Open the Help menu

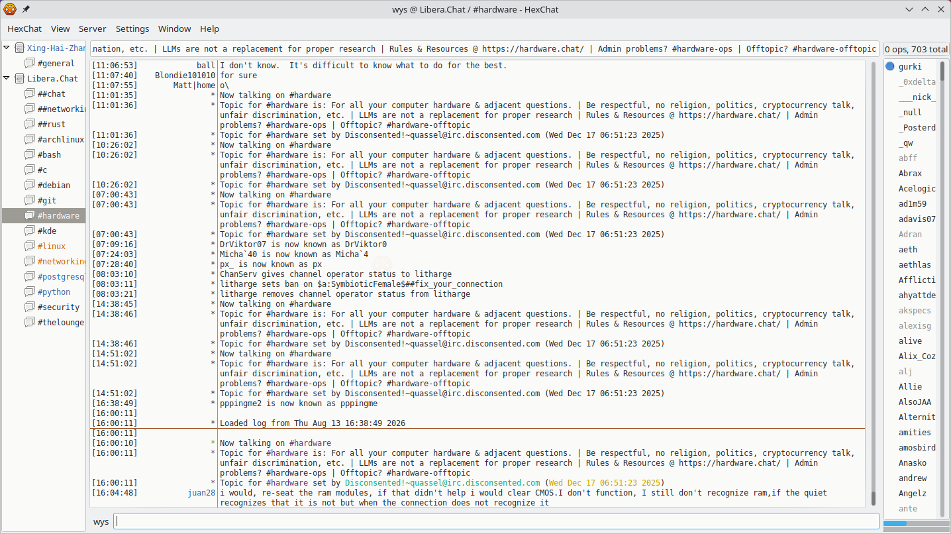(x=210, y=28)
